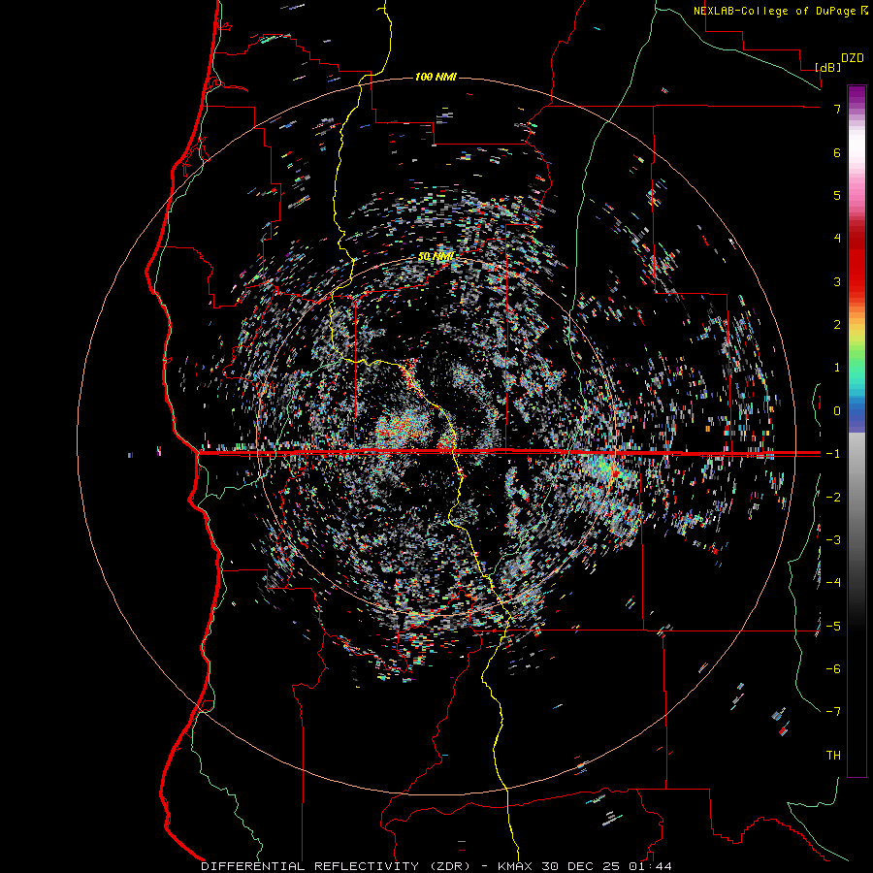Viewport: 873px width, 873px height.
Task: Click the -5 value on the scale
Action: click(833, 627)
